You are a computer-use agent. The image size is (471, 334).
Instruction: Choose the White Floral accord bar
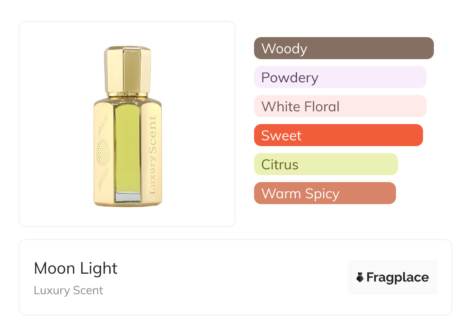(x=340, y=106)
